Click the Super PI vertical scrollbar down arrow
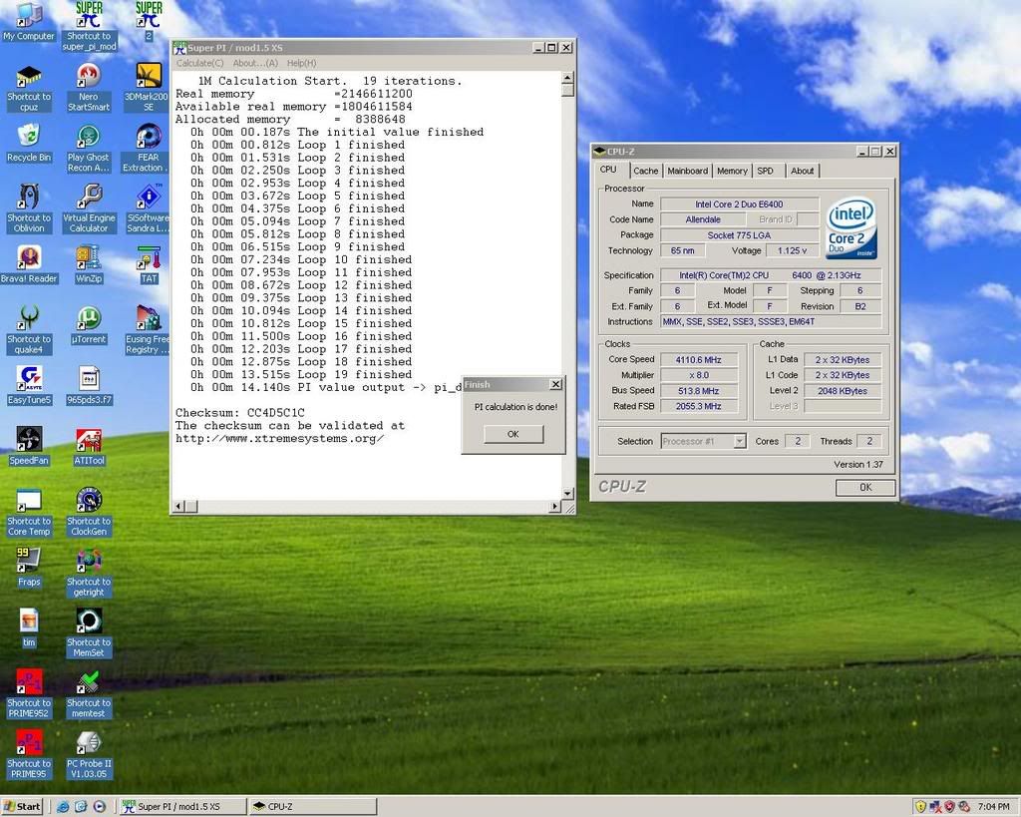Viewport: 1021px width, 817px height. click(x=568, y=493)
